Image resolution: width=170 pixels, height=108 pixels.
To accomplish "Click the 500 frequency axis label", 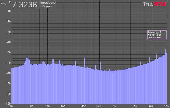I will tap(84, 106).
